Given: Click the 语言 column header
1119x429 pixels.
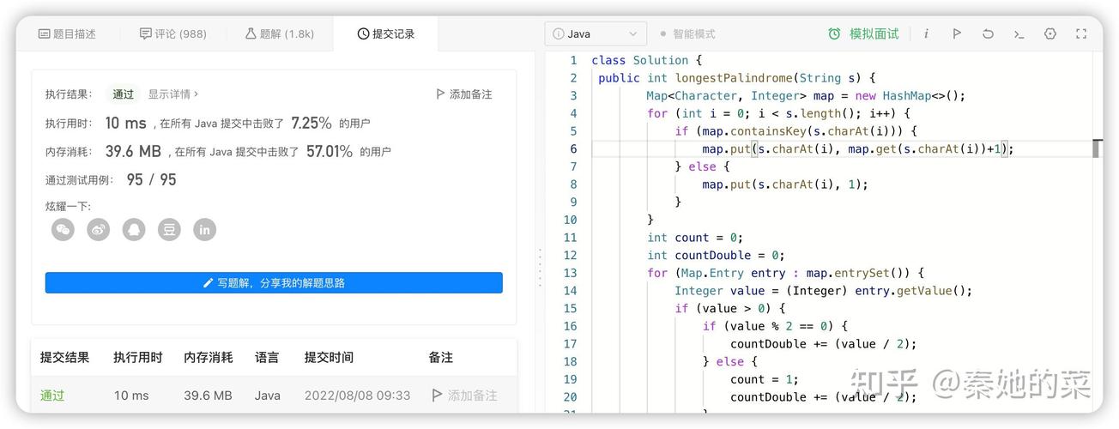Looking at the screenshot, I should coord(267,358).
